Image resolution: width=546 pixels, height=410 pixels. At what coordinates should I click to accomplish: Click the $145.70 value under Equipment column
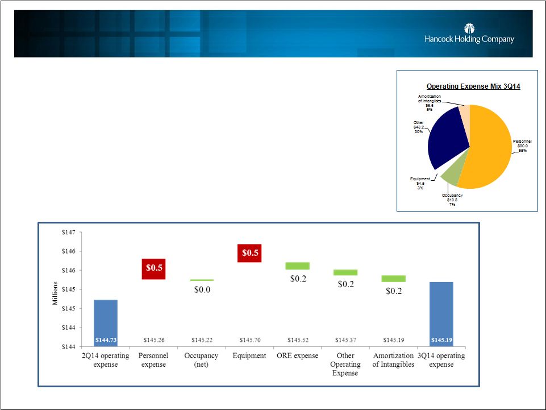coord(249,340)
